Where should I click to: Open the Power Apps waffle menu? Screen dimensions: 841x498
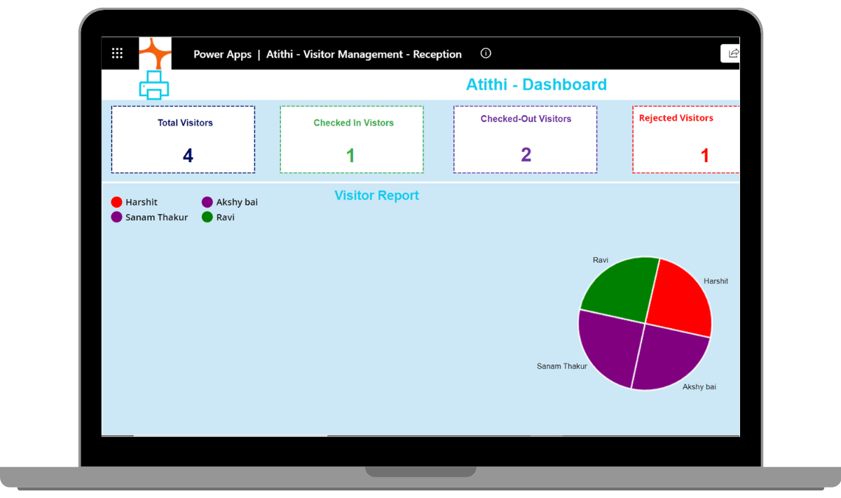[117, 53]
